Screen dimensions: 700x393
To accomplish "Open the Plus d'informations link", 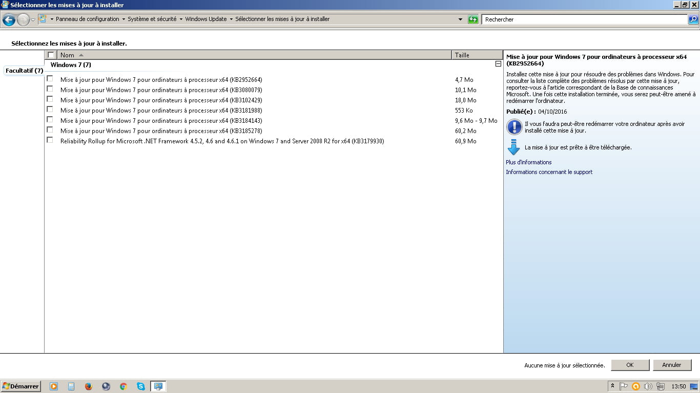I will [x=529, y=162].
